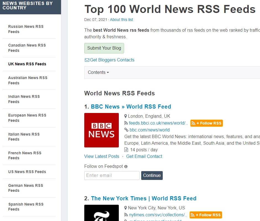This screenshot has height=221, width=260.
Task: Open Indian News RSS Feeds in sidebar
Action: coord(24,99)
